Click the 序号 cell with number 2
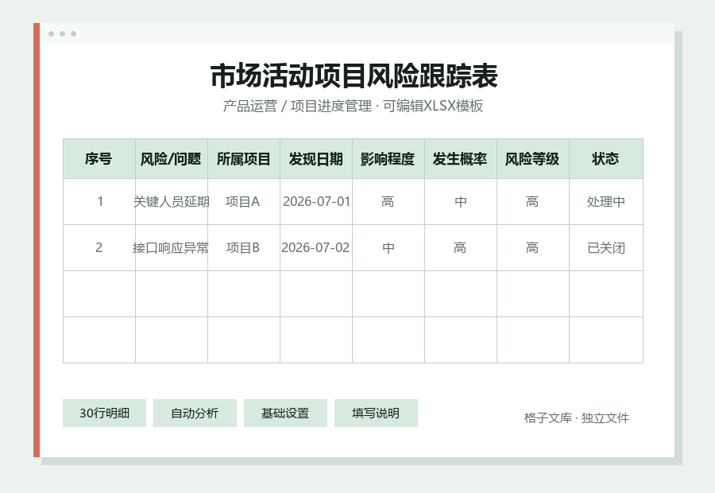The width and height of the screenshot is (715, 493). click(99, 248)
